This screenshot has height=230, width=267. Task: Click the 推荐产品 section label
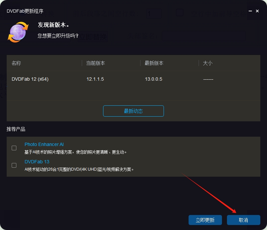click(16, 129)
